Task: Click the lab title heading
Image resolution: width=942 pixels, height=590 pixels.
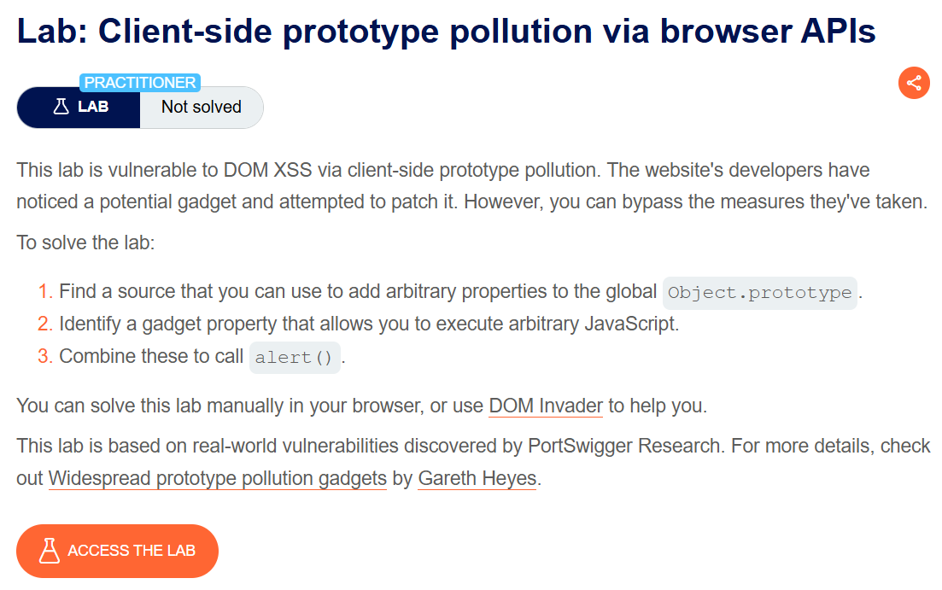Action: 446,32
